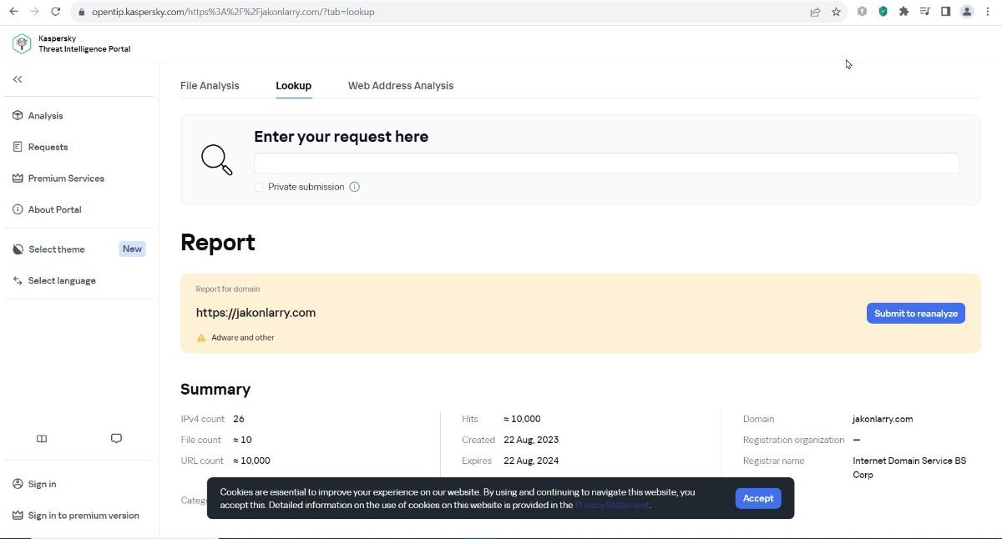Image resolution: width=1002 pixels, height=539 pixels.
Task: Reload the page with the refresh icon
Action: coord(55,12)
